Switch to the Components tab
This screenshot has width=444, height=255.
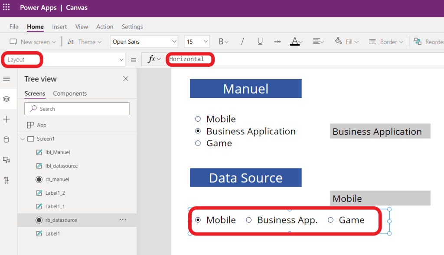70,94
